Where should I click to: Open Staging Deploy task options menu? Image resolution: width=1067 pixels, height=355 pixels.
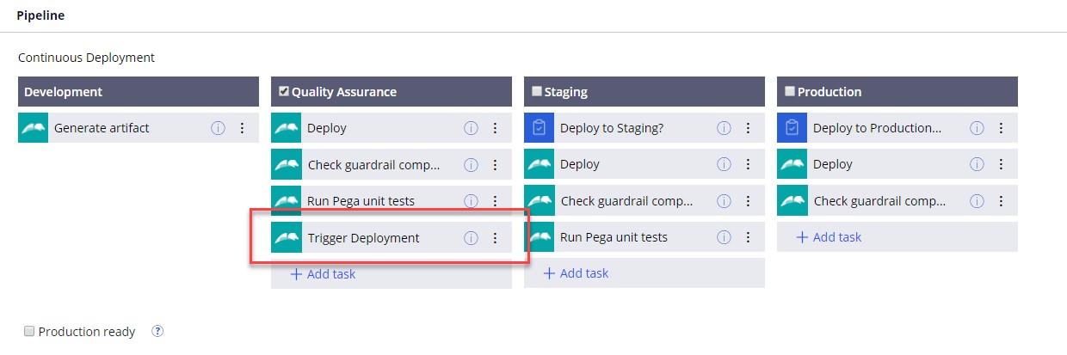tap(748, 165)
